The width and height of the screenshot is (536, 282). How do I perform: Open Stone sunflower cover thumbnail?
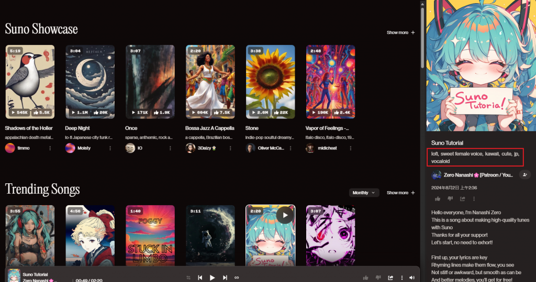point(271,82)
